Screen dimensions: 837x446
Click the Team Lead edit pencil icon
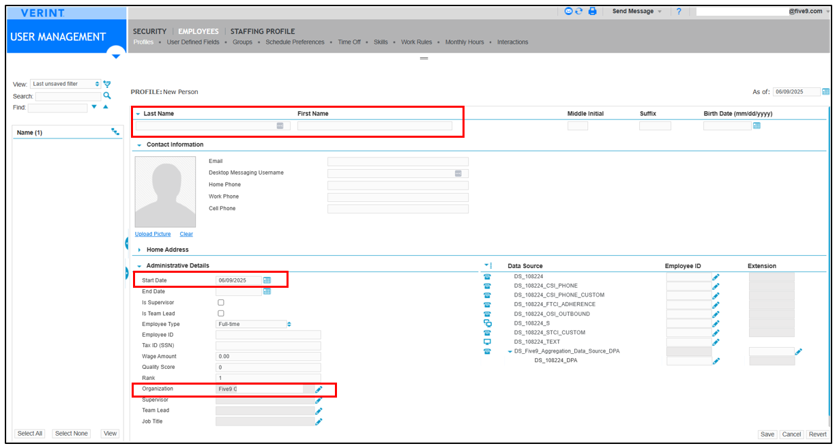tap(319, 411)
